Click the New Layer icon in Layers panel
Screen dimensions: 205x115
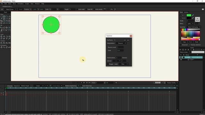(180, 50)
